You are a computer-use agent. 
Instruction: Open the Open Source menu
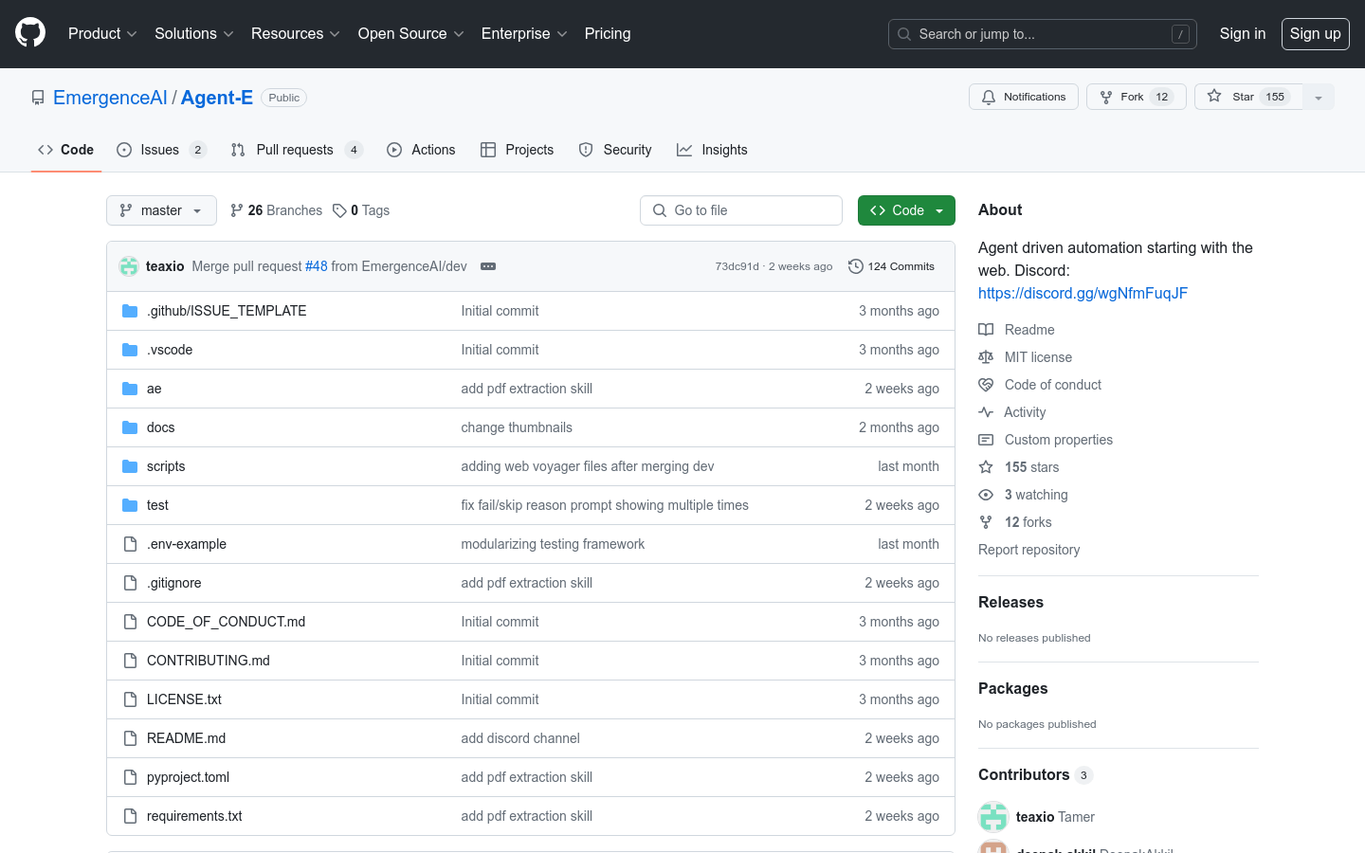click(411, 33)
